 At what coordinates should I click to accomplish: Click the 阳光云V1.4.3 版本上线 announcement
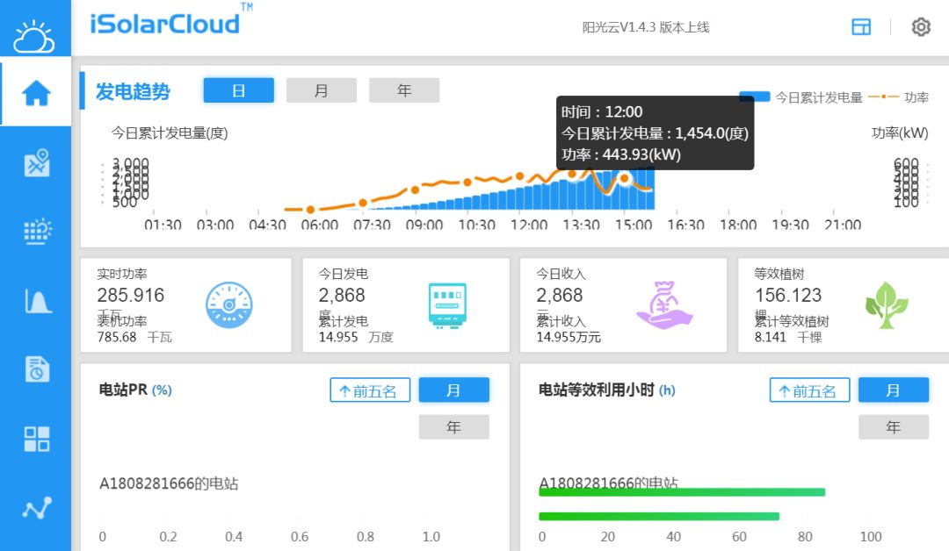point(646,27)
